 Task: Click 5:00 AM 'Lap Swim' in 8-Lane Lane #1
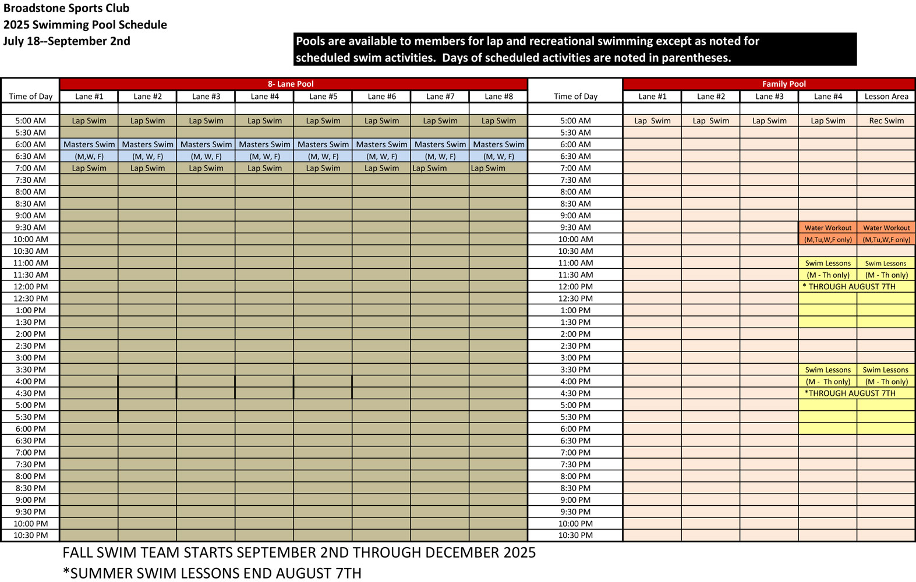[89, 121]
